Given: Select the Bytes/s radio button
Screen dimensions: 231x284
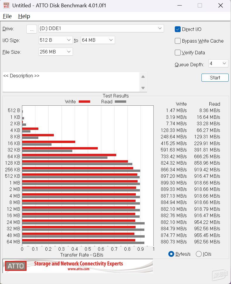Looking at the screenshot, I should pos(171,254).
